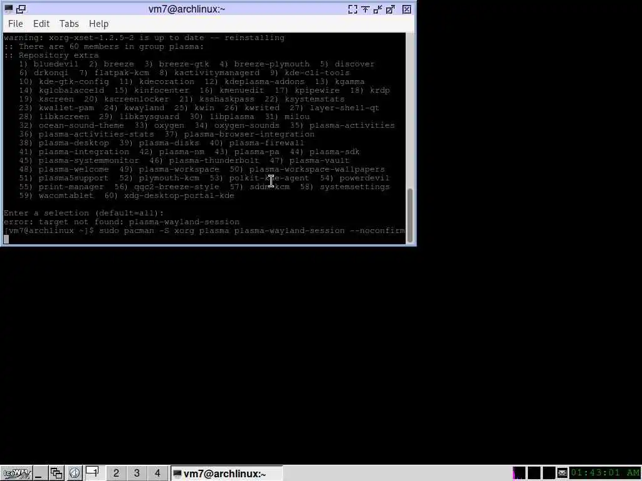Image resolution: width=642 pixels, height=481 pixels.
Task: Click package name 'milou'
Action: point(297,117)
